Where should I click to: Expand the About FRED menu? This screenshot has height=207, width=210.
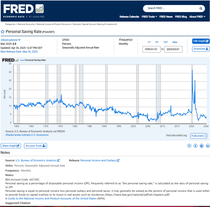(x=197, y=17)
